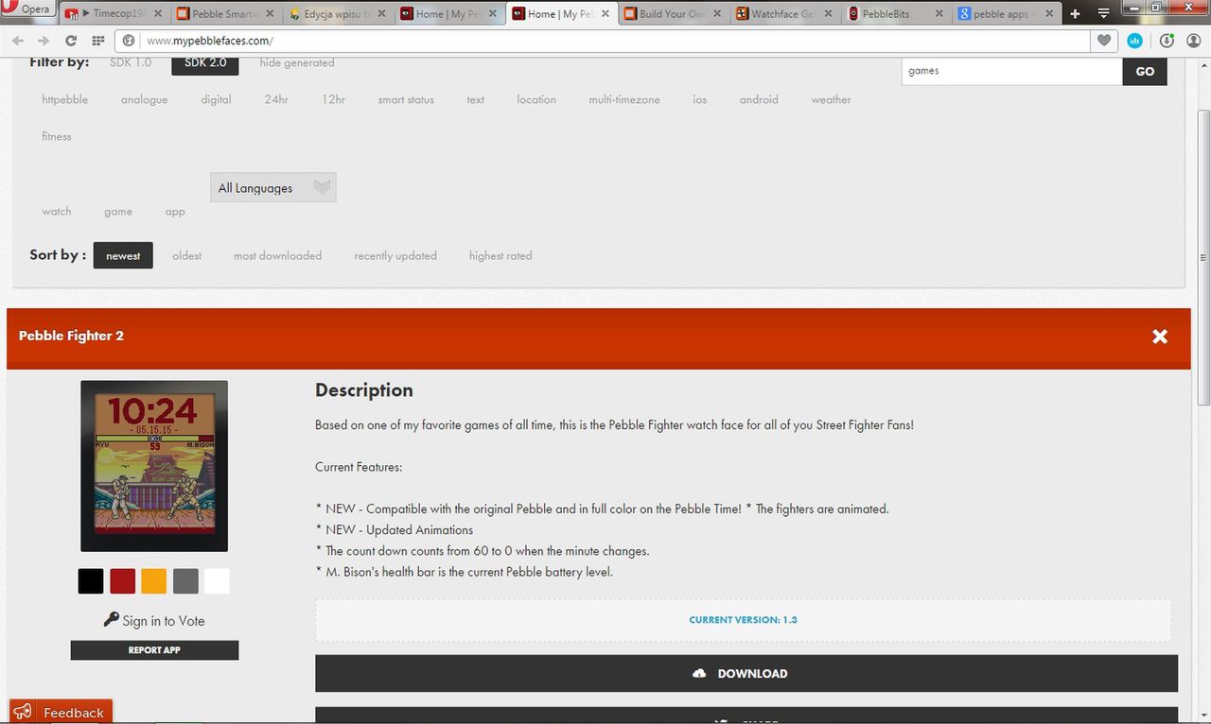Go forward with the browser forward arrow
This screenshot has height=724, width=1211.
click(x=44, y=41)
